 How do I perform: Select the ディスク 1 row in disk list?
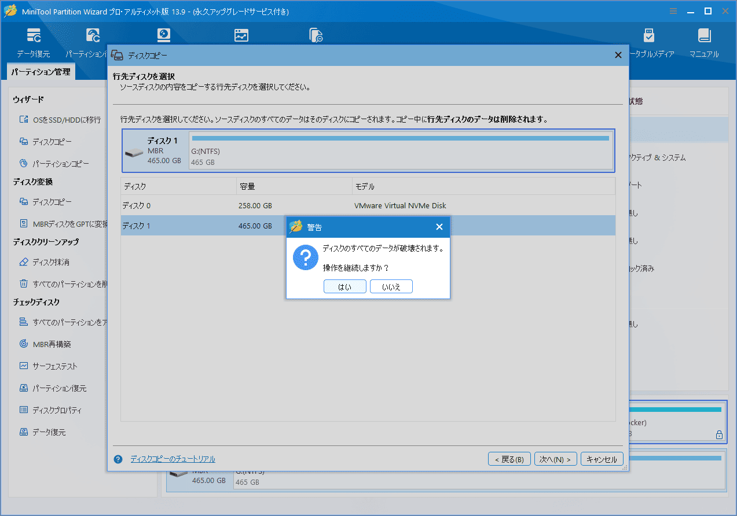pos(368,226)
